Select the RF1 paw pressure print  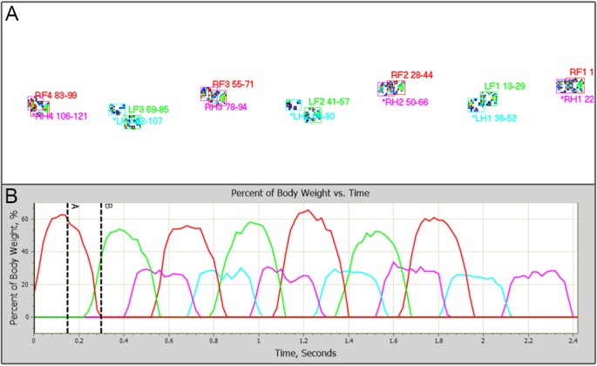(x=575, y=85)
